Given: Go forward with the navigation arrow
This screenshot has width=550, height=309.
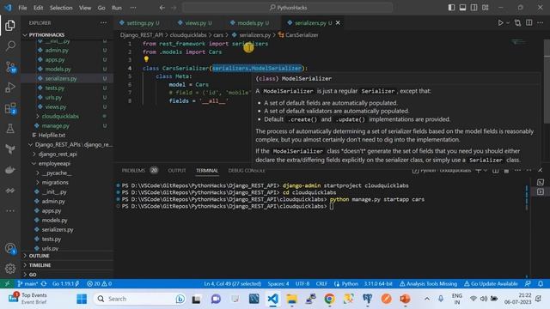Looking at the screenshot, I should click(x=174, y=8).
